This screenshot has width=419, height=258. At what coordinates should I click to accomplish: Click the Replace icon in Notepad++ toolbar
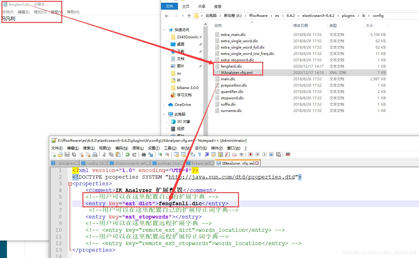pyautogui.click(x=151, y=154)
